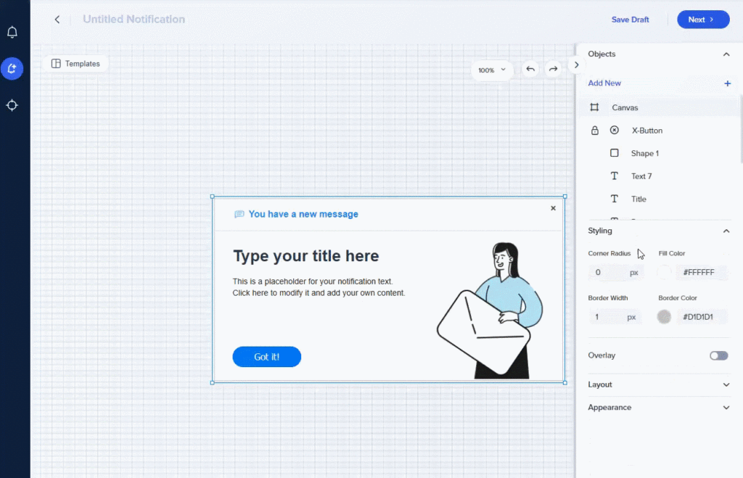Image resolution: width=743 pixels, height=478 pixels.
Task: Click the redo arrow above the canvas
Action: pyautogui.click(x=553, y=68)
